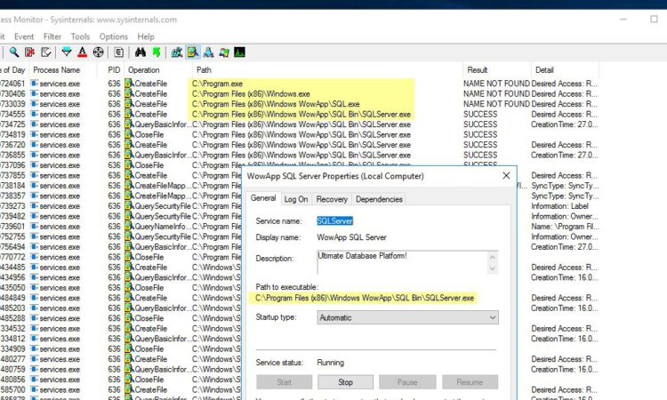Click the Description text box

pos(402,262)
